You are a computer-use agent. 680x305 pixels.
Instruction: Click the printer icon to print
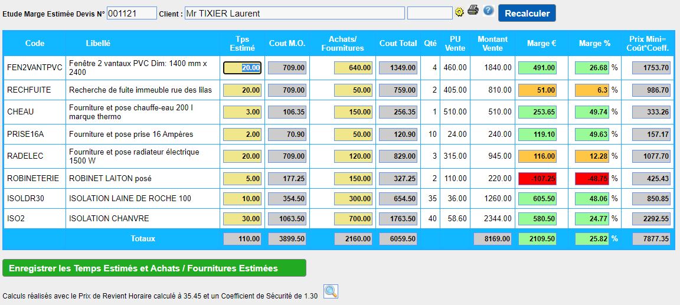click(473, 10)
